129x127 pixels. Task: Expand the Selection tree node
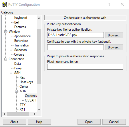[x=11, y=50]
